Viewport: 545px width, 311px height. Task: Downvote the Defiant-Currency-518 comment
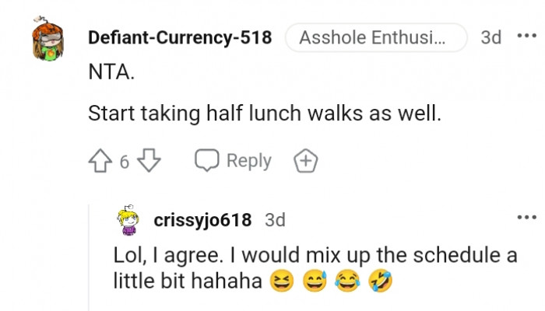pyautogui.click(x=148, y=161)
